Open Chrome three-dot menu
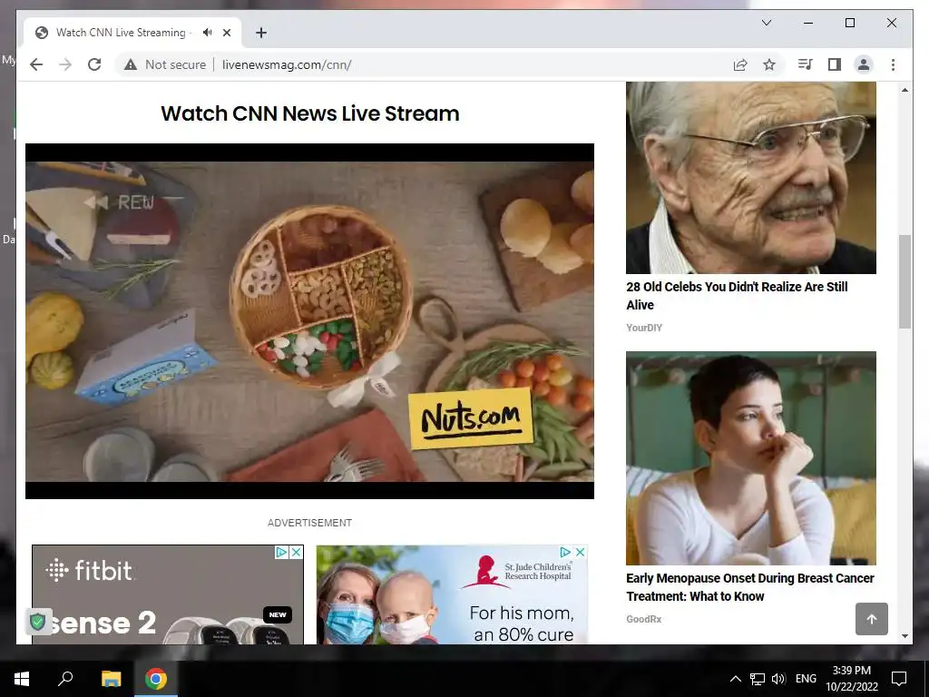Screen dimensions: 929x697 893,64
